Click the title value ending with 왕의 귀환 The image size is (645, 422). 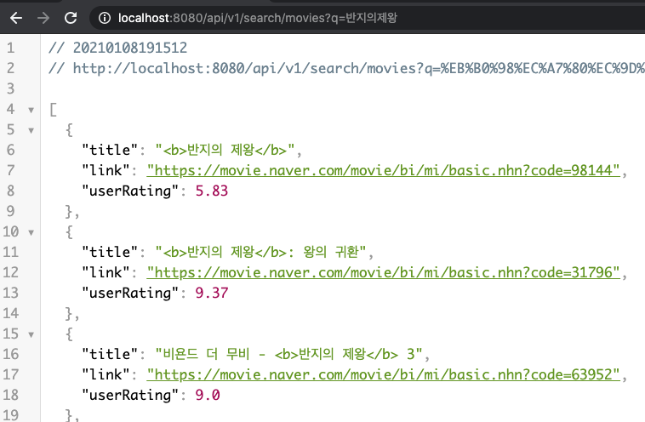tap(260, 252)
